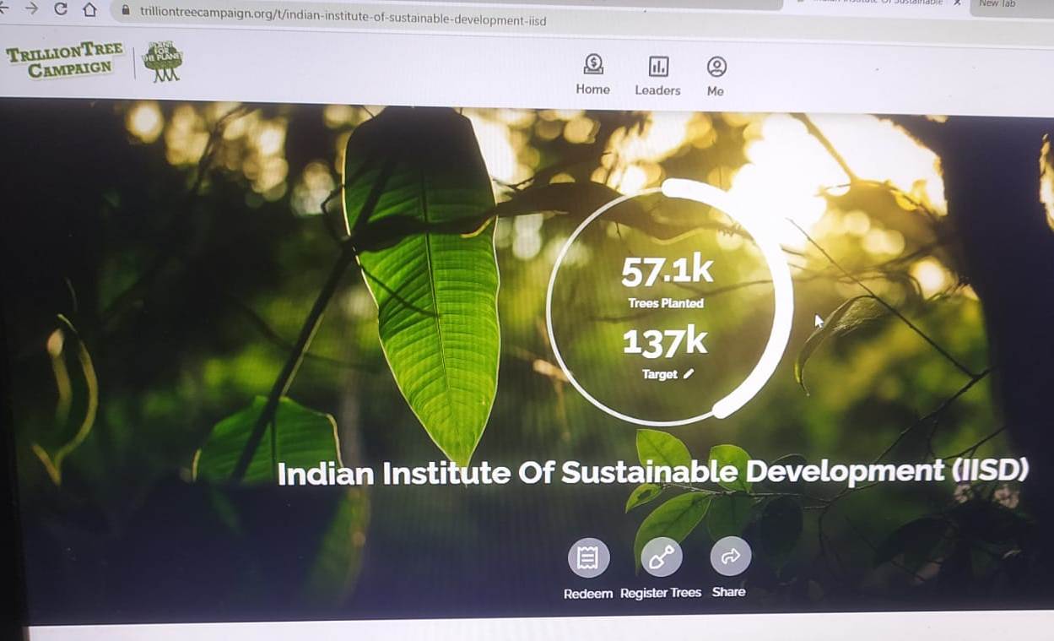
Task: Open the Leaders chart icon
Action: (658, 66)
